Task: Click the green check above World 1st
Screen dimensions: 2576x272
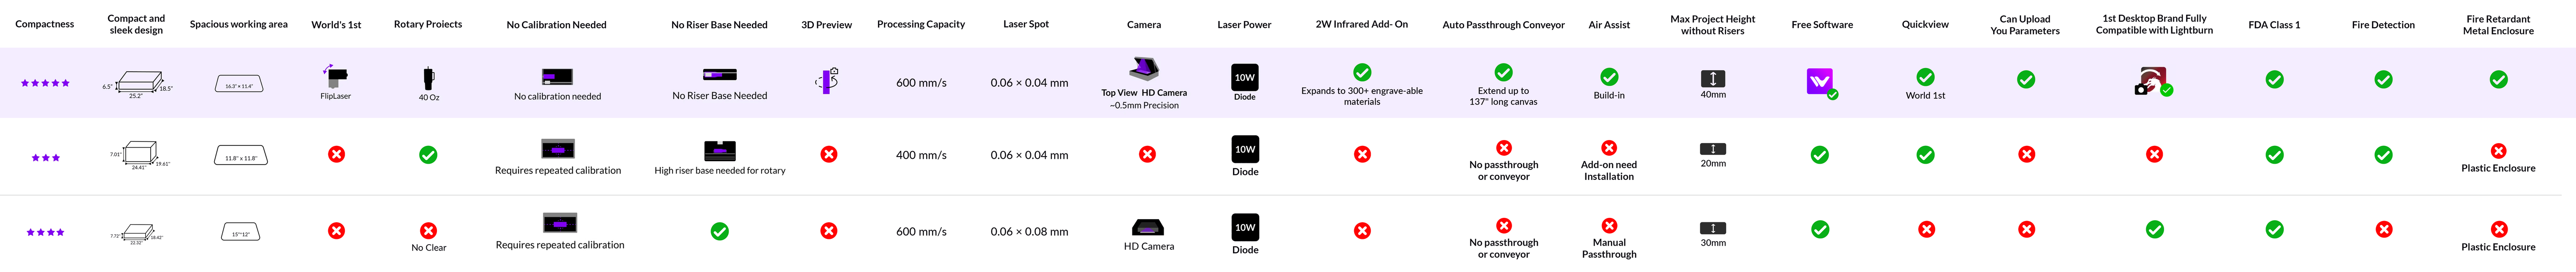Action: (x=1924, y=76)
